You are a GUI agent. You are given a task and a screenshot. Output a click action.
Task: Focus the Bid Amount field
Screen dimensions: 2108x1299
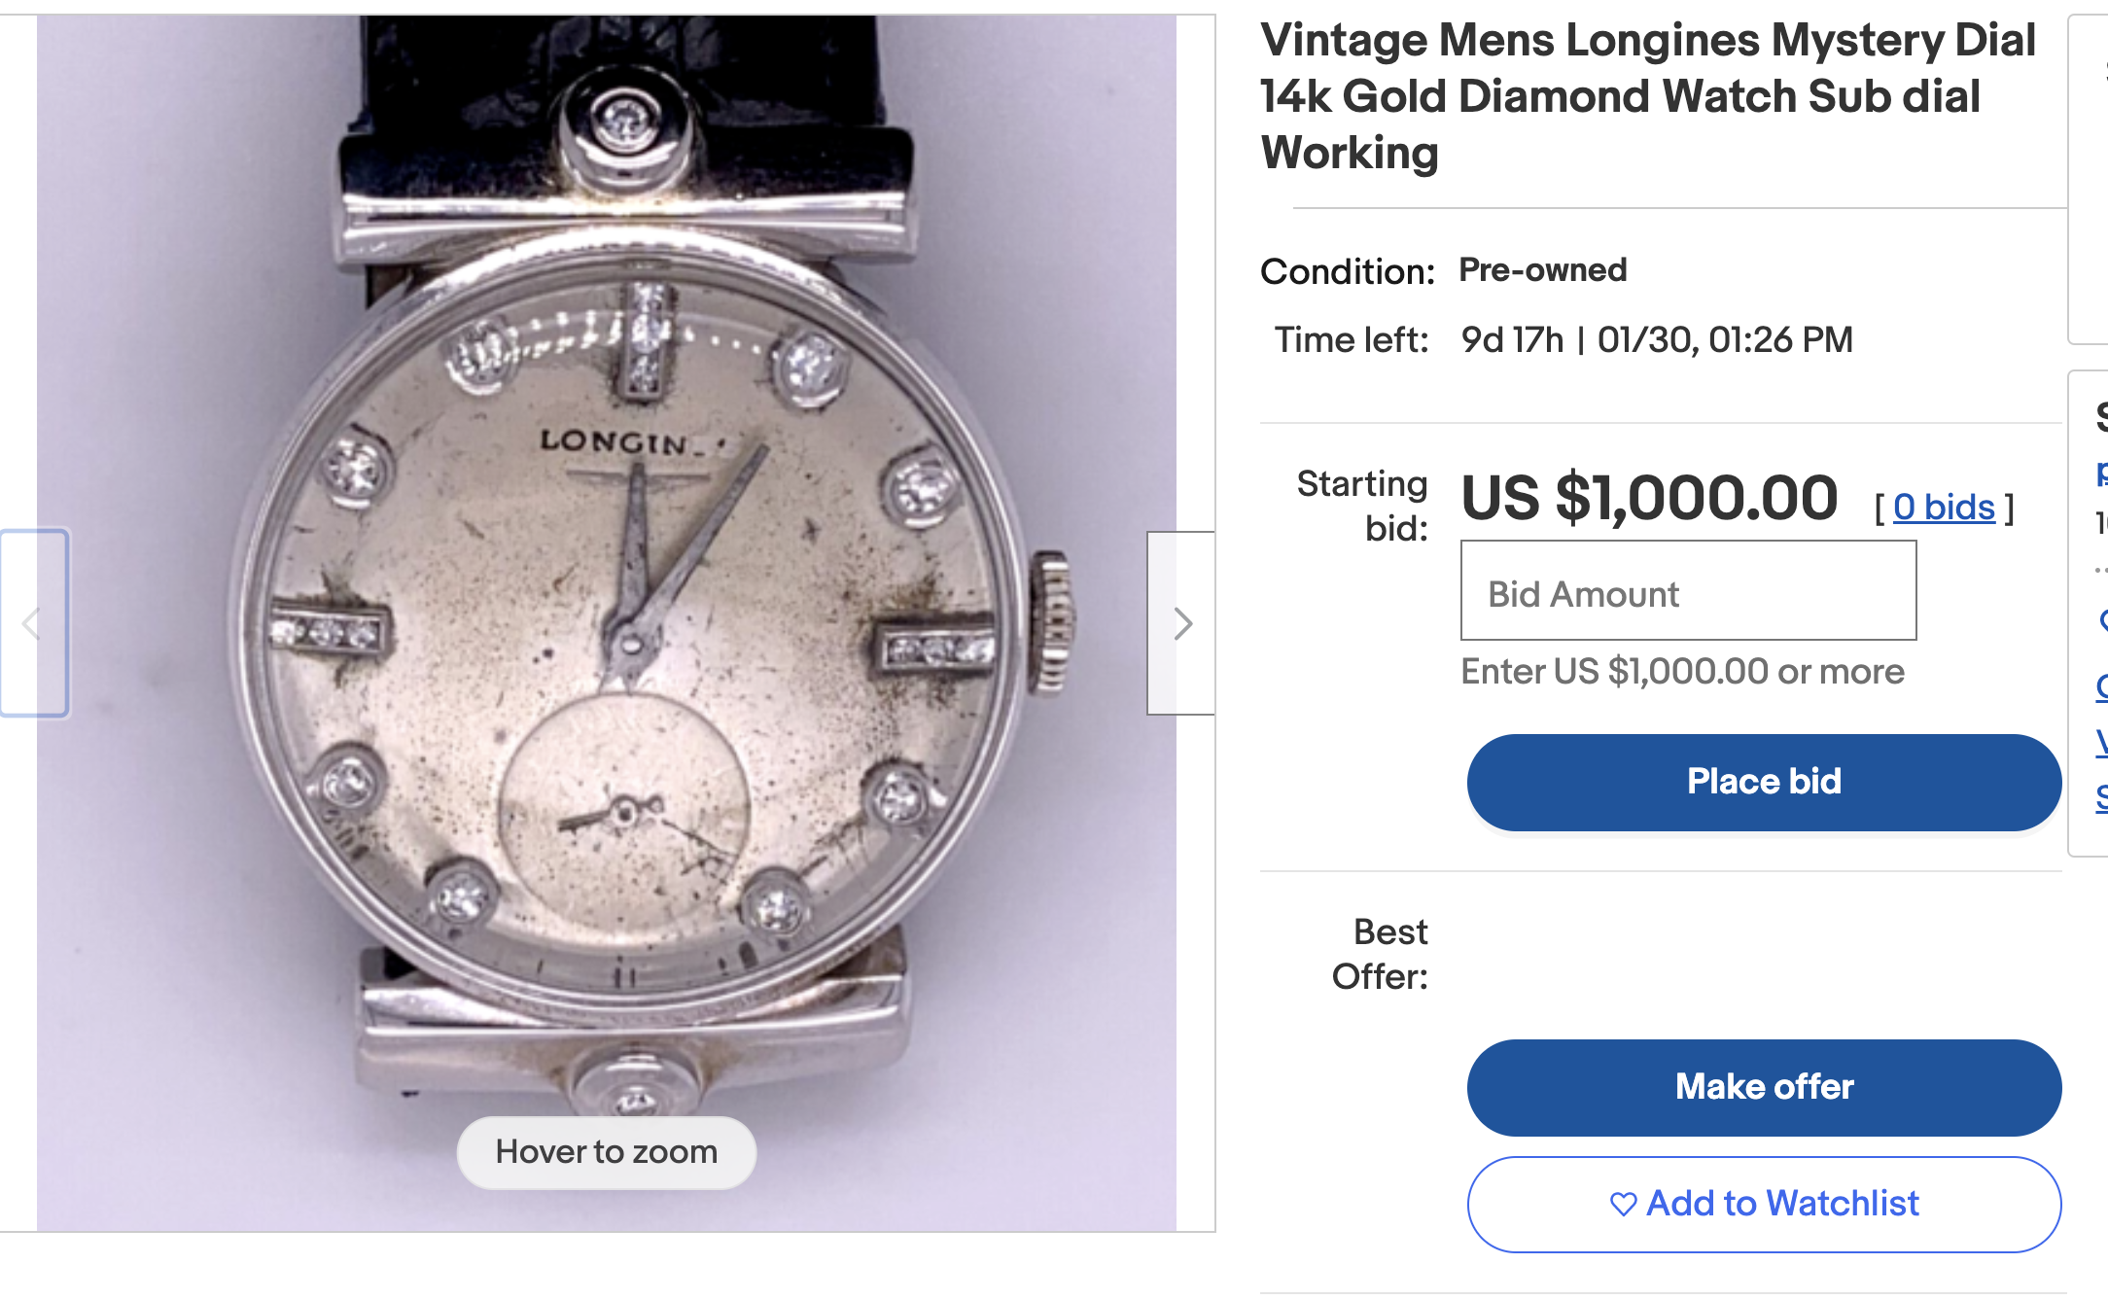pyautogui.click(x=1688, y=591)
